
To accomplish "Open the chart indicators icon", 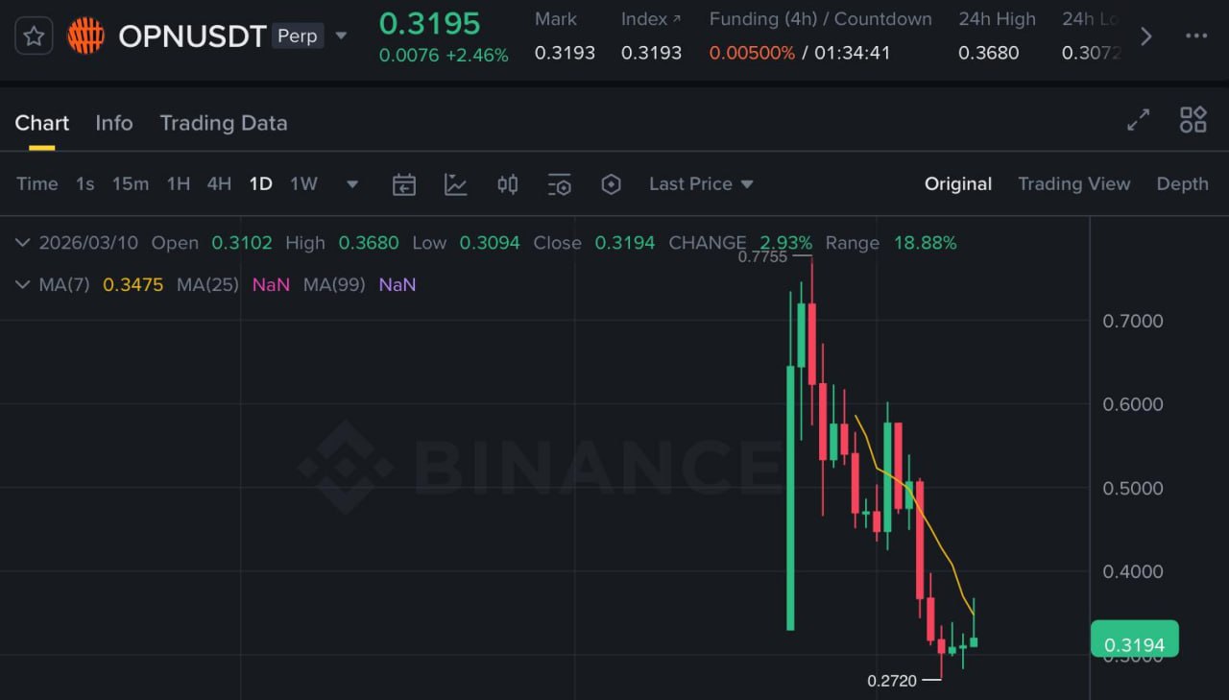I will pos(456,184).
